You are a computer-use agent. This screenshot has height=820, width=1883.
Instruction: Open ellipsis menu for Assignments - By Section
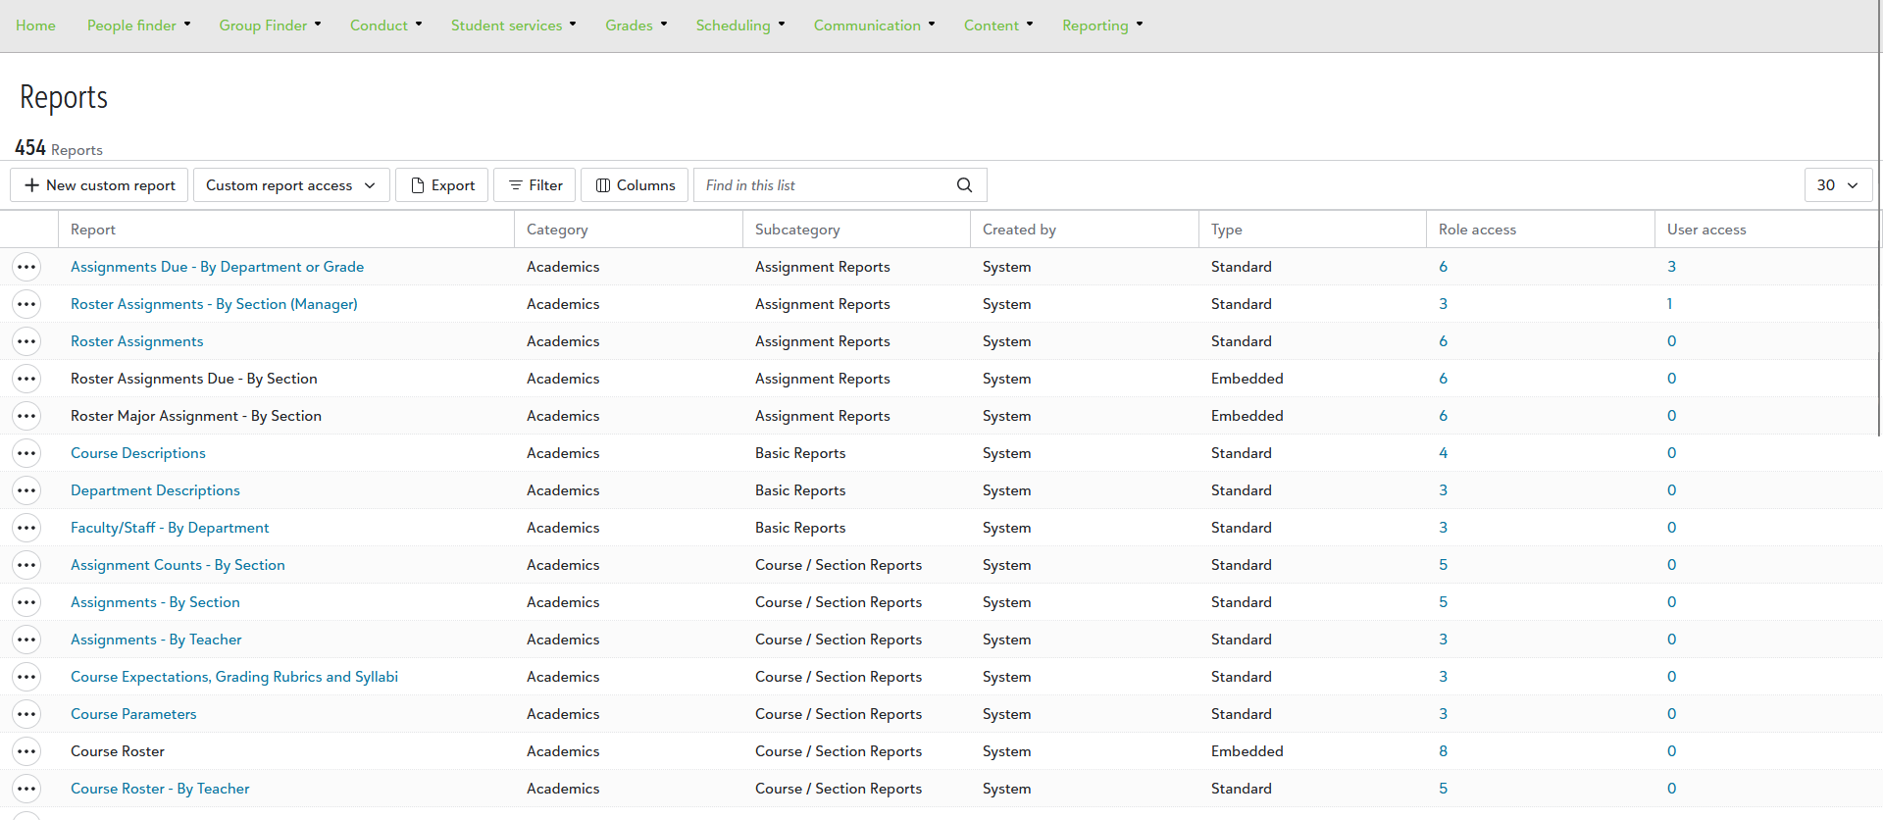pos(26,602)
